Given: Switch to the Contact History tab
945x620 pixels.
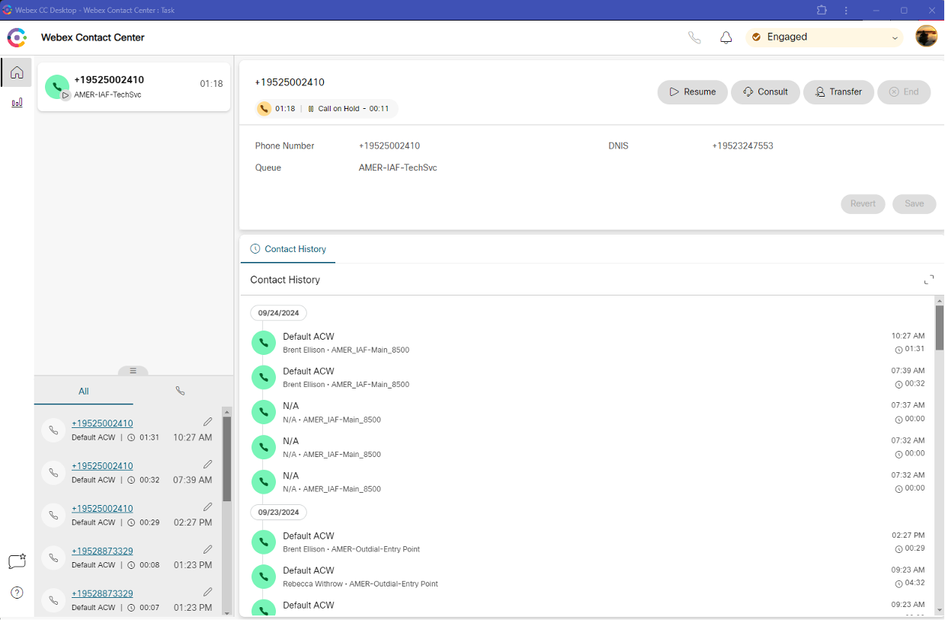Looking at the screenshot, I should click(288, 249).
